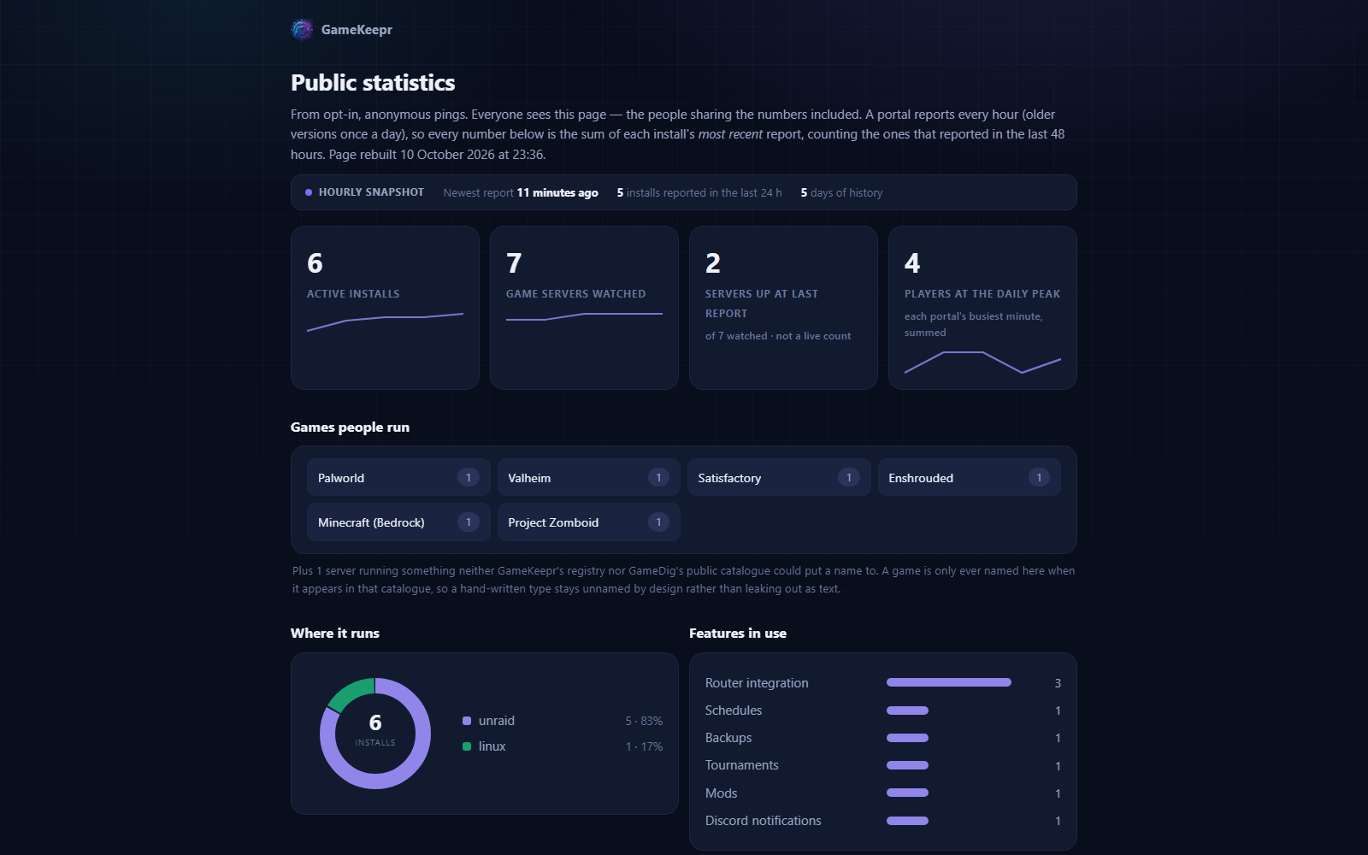The image size is (1368, 855).
Task: Click the Game Servers Watched value 7
Action: (514, 263)
